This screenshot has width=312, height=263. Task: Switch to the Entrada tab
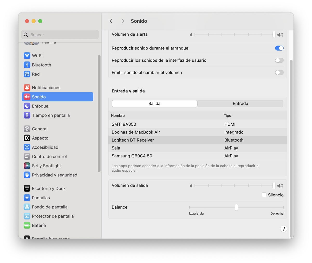click(x=240, y=103)
